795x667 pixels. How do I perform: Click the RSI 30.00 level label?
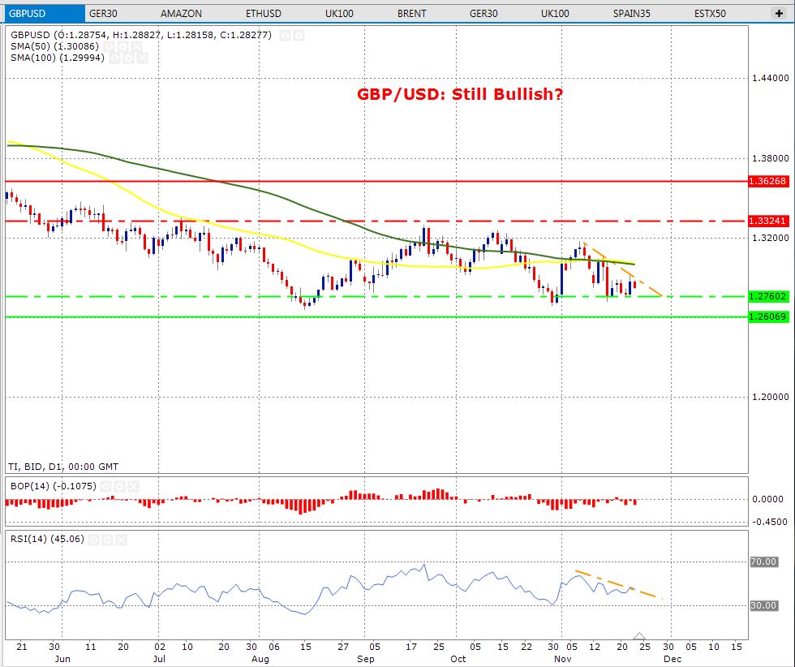(x=763, y=605)
